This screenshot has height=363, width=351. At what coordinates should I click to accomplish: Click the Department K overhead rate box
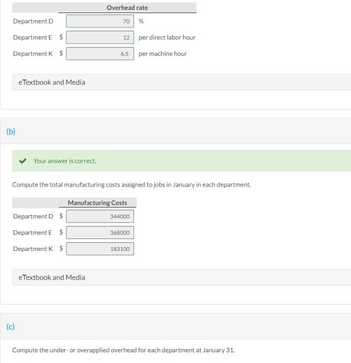click(100, 53)
